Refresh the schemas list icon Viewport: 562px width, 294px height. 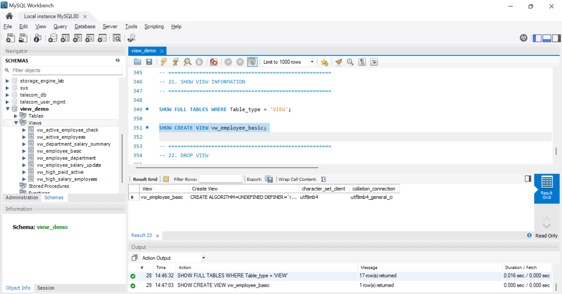(x=118, y=60)
